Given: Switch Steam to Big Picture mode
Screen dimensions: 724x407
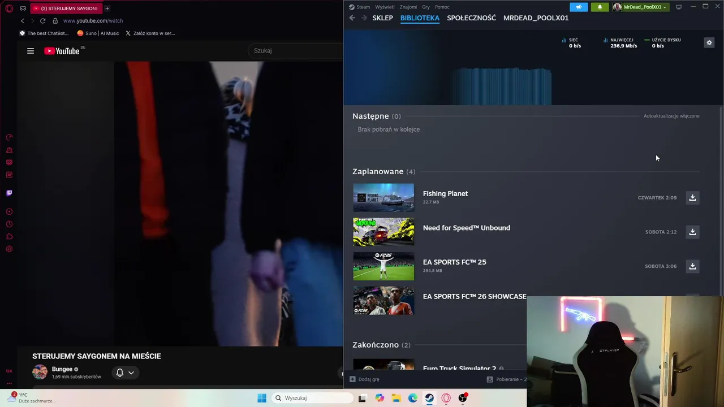Looking at the screenshot, I should click(x=679, y=7).
